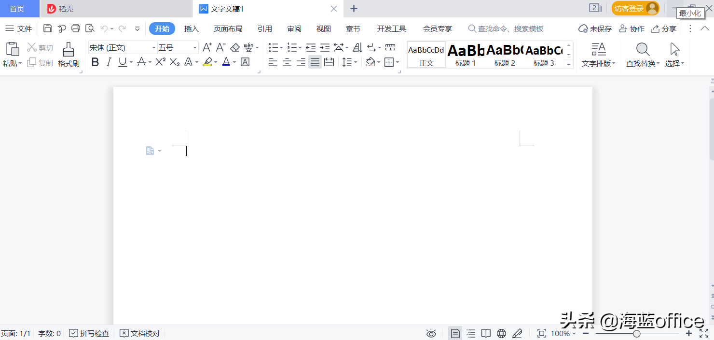The image size is (714, 340).
Task: Align text left
Action: pos(273,62)
